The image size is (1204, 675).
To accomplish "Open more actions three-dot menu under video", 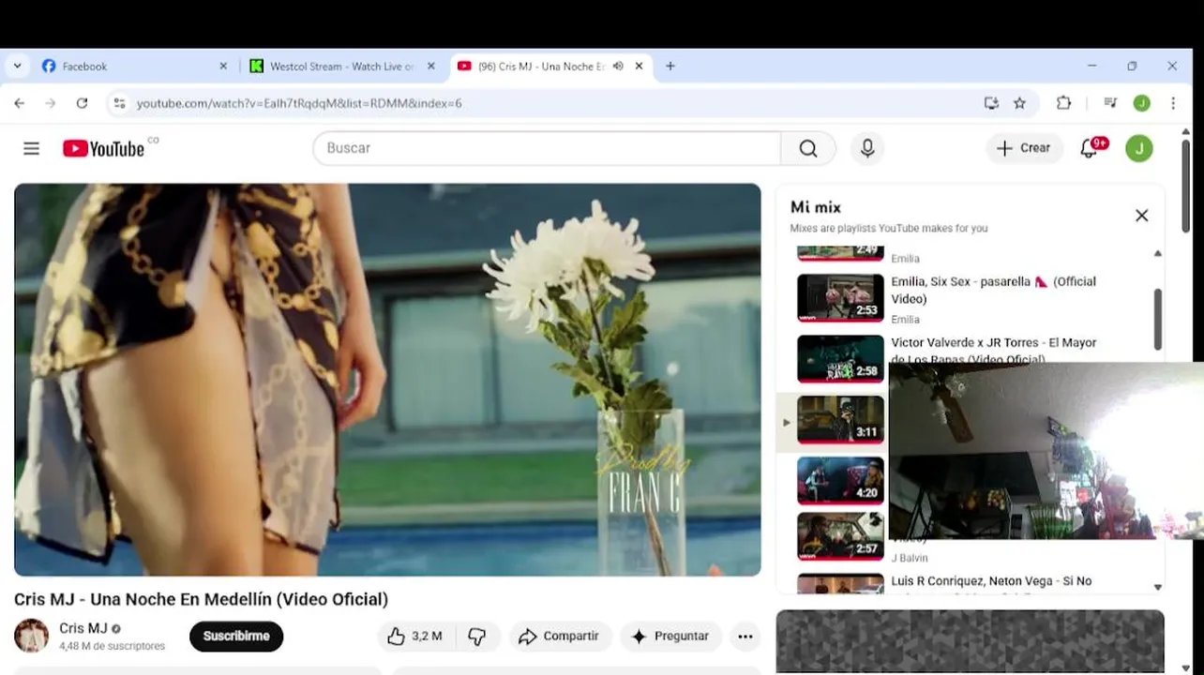I will pyautogui.click(x=745, y=637).
